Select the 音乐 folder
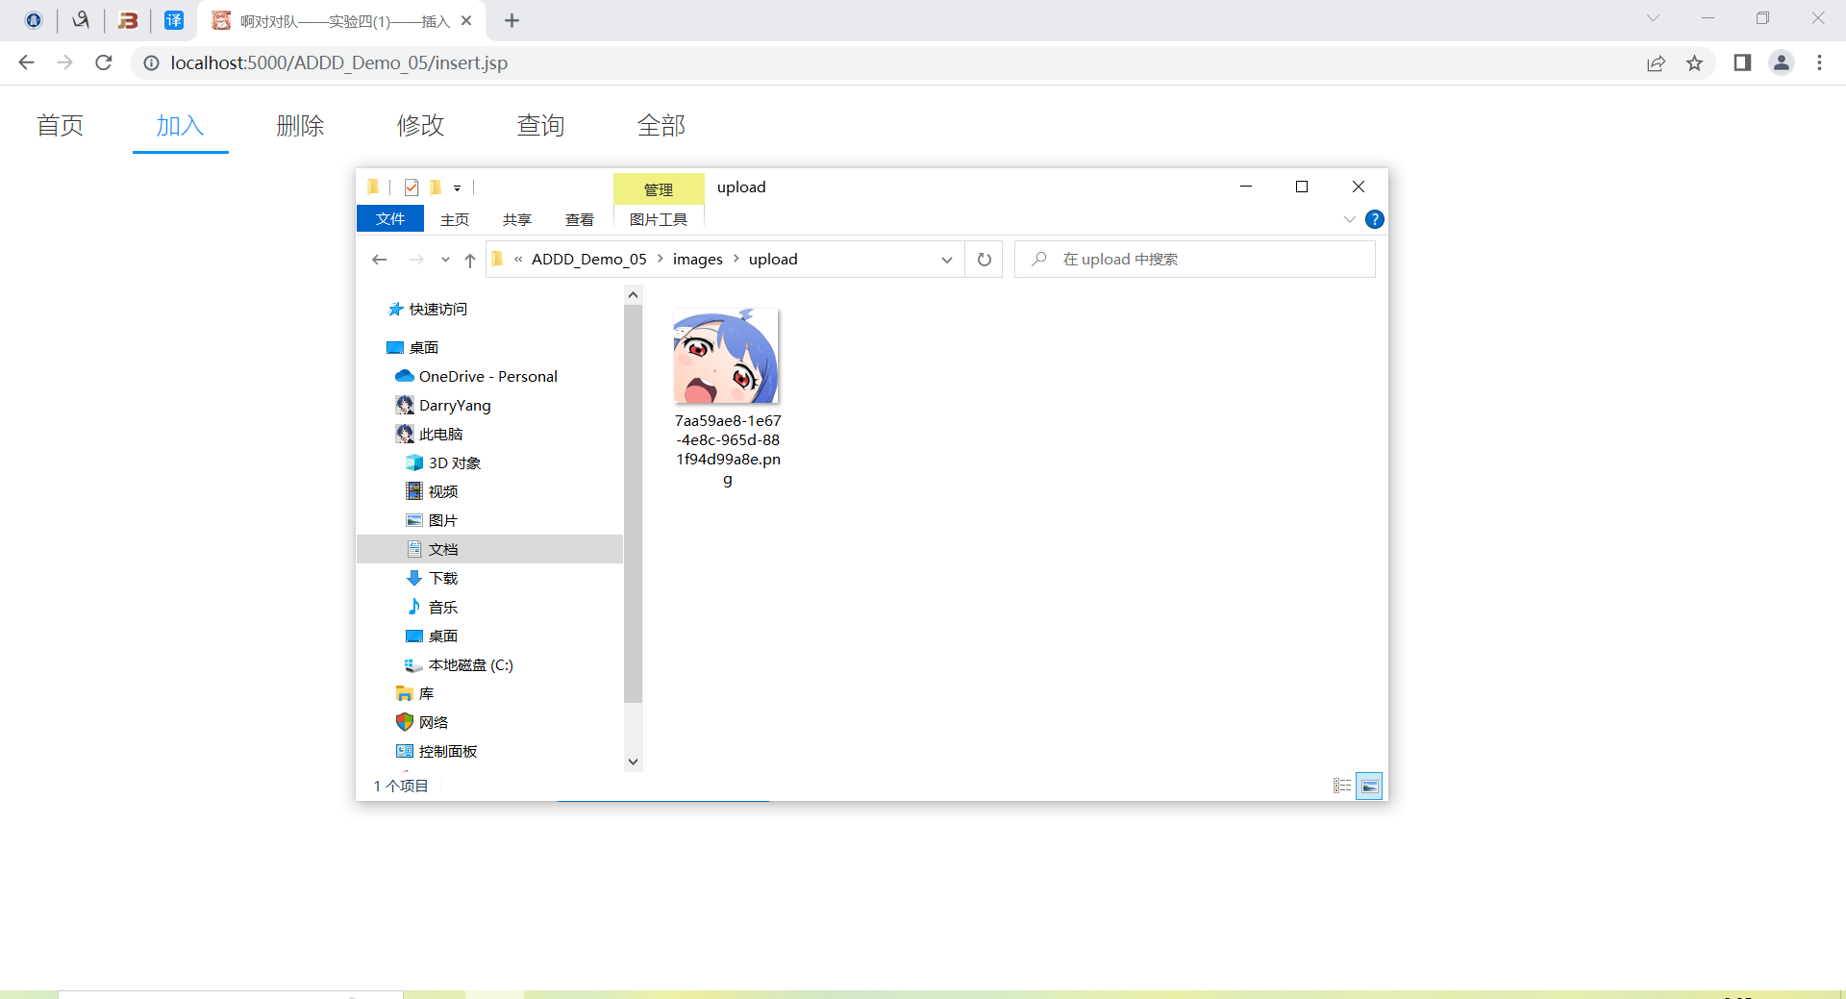Image resolution: width=1846 pixels, height=999 pixels. [x=443, y=607]
